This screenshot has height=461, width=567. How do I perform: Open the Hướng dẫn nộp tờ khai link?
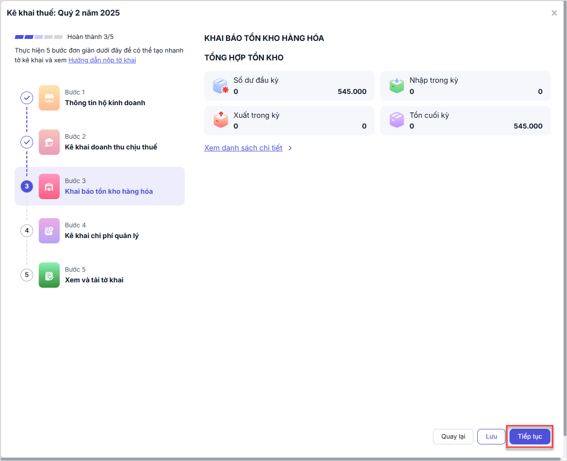(x=102, y=60)
